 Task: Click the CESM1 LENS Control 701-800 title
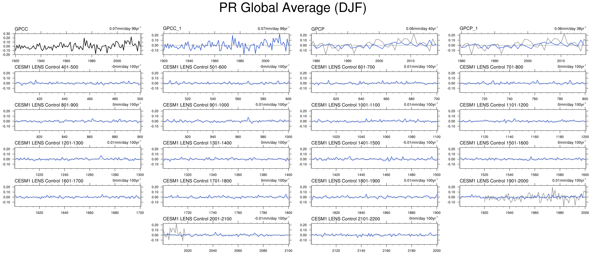click(491, 67)
